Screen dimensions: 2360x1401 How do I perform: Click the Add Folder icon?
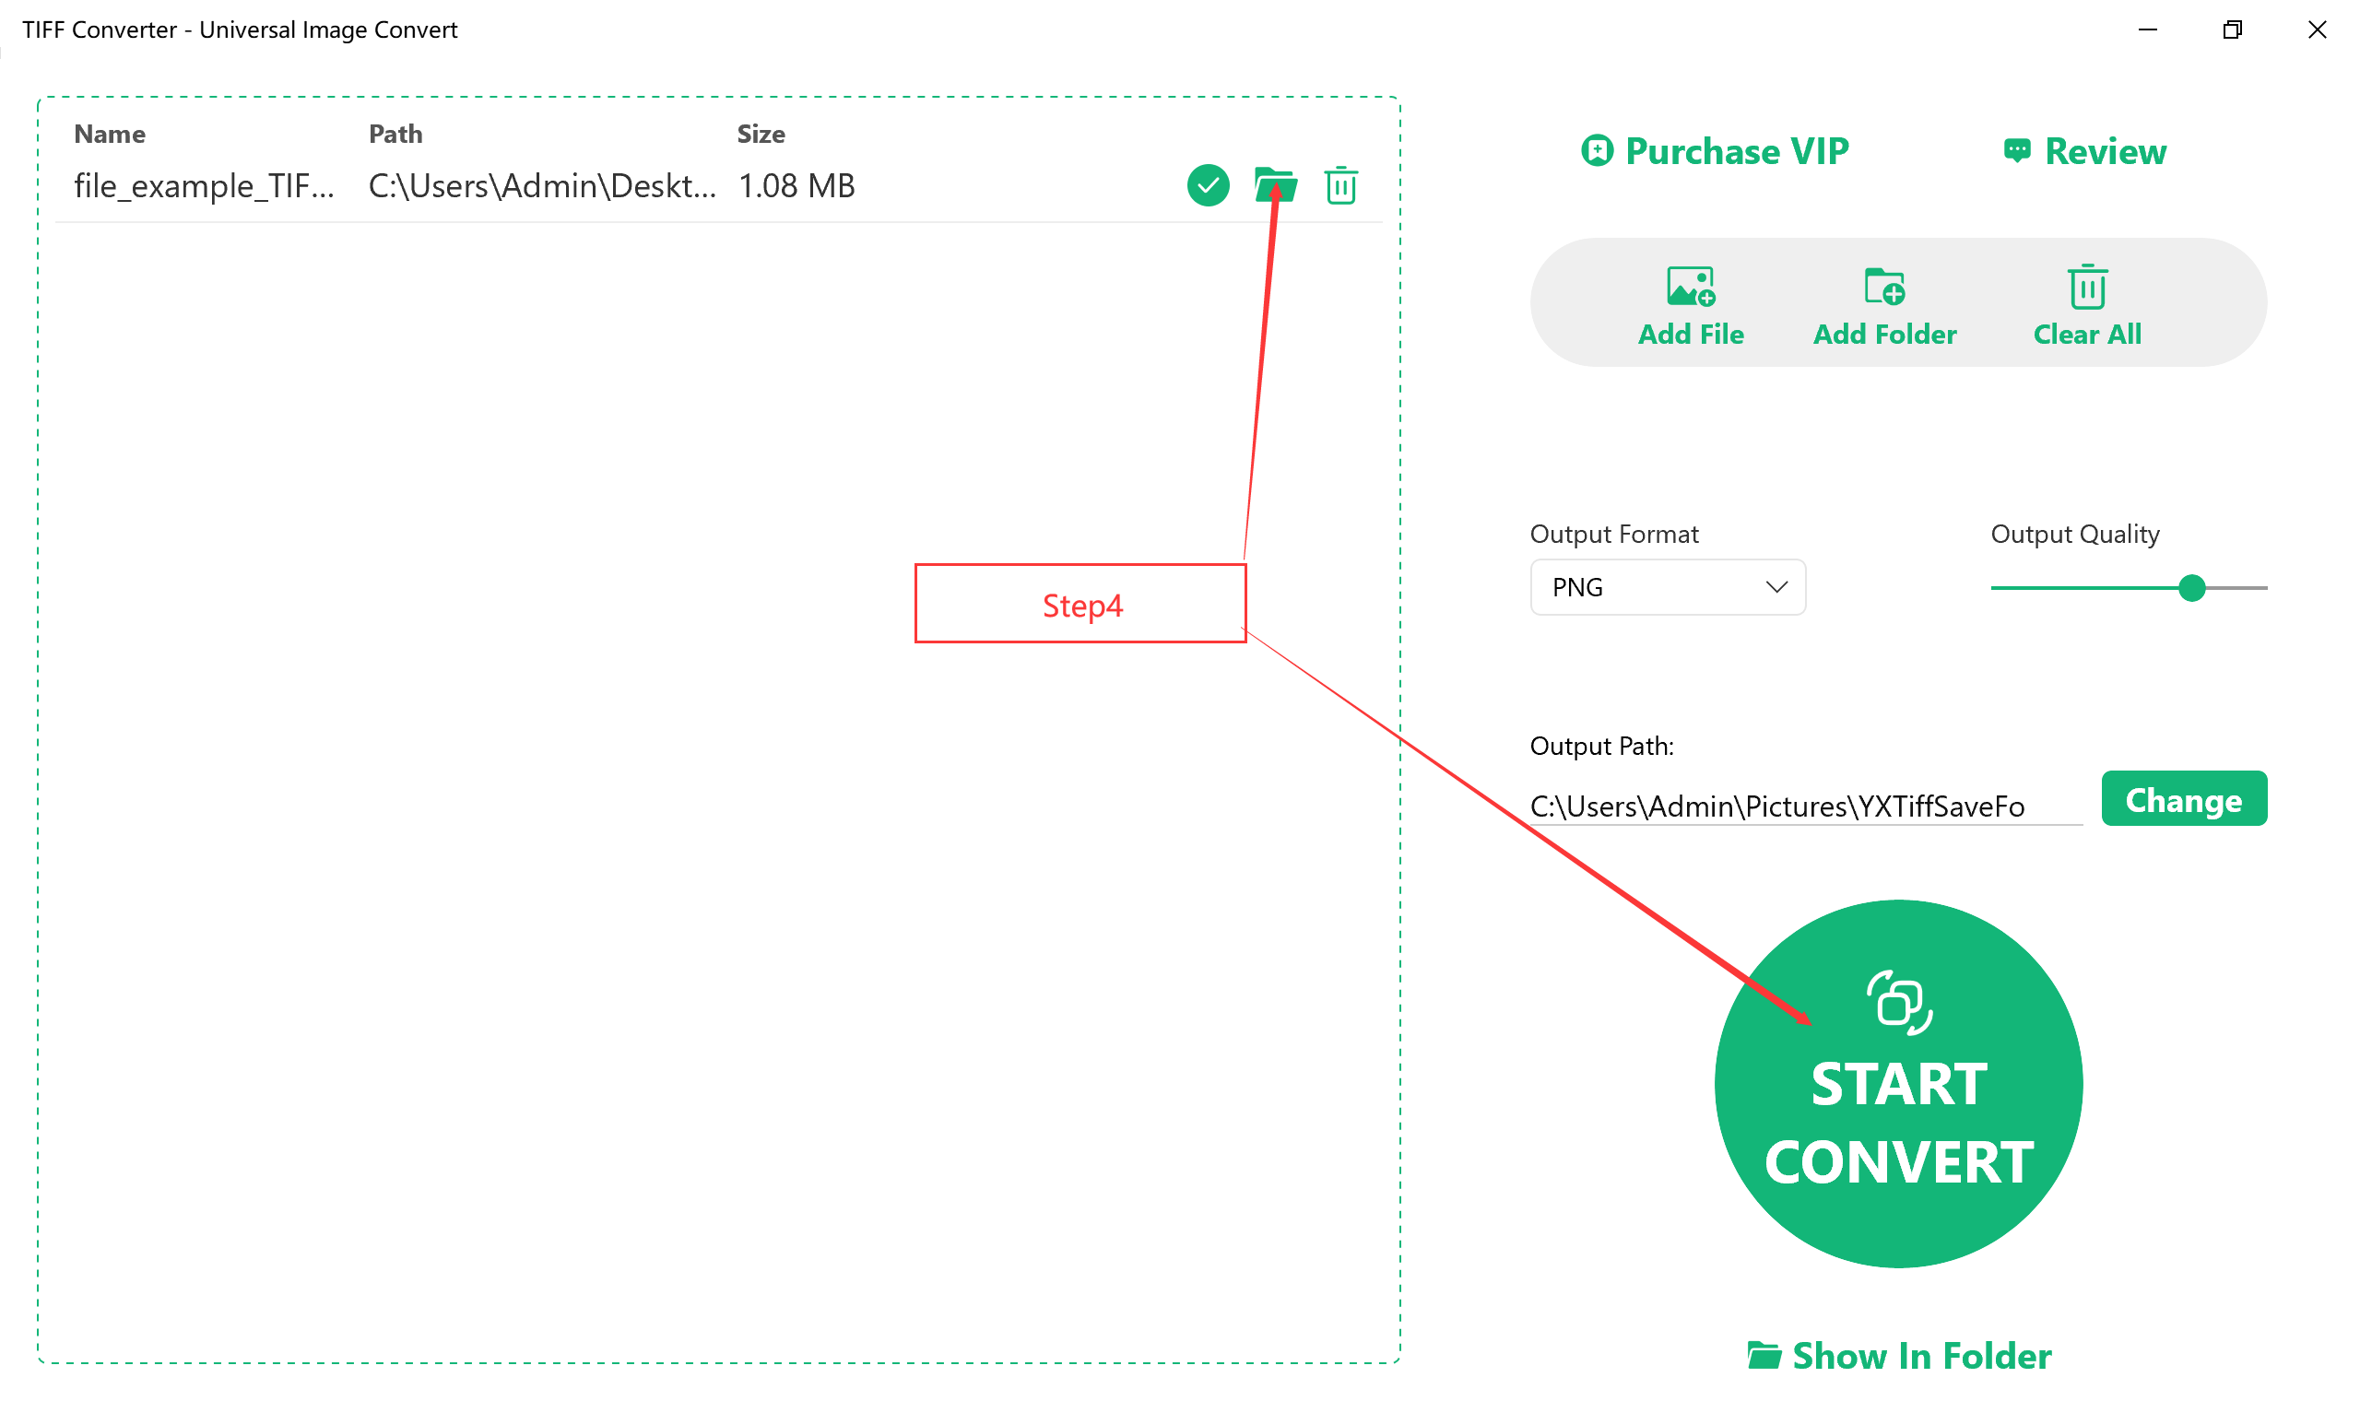pos(1884,286)
